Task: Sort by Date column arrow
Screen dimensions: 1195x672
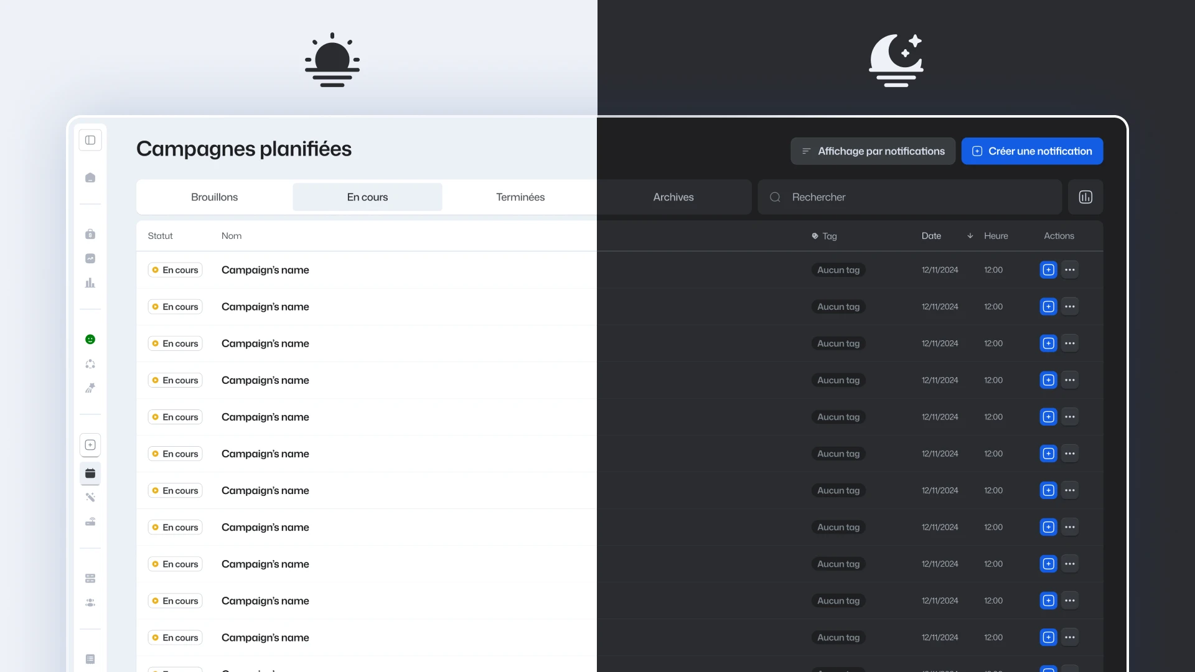Action: click(x=970, y=236)
